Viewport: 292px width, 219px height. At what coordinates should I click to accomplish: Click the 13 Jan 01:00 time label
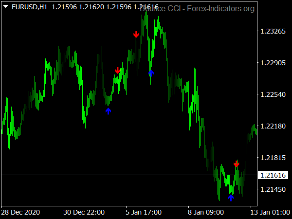[x=270, y=212]
